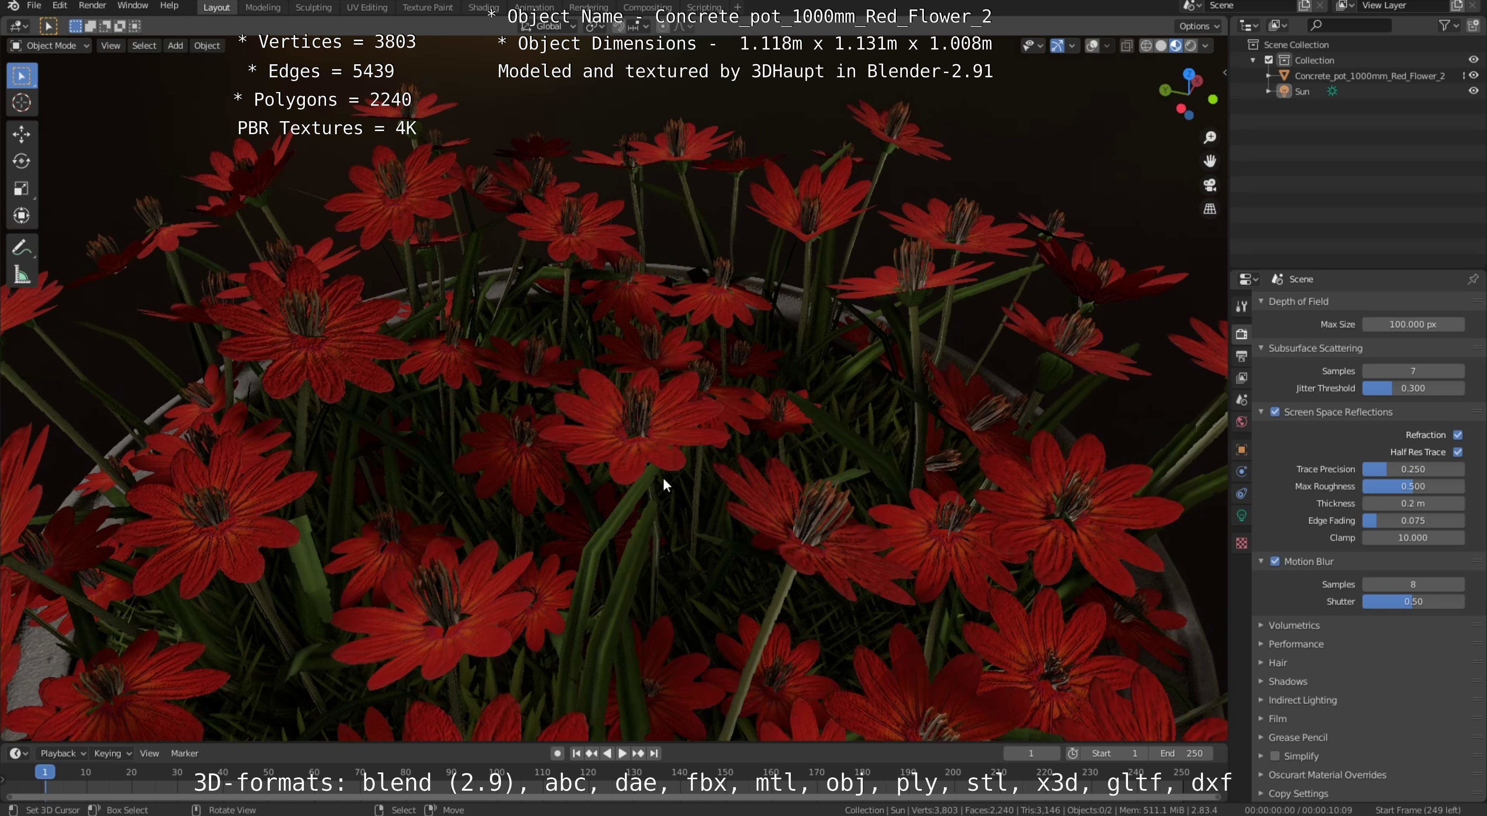The width and height of the screenshot is (1487, 816).
Task: Disable Screen Space Reflections checkbox
Action: click(1275, 411)
